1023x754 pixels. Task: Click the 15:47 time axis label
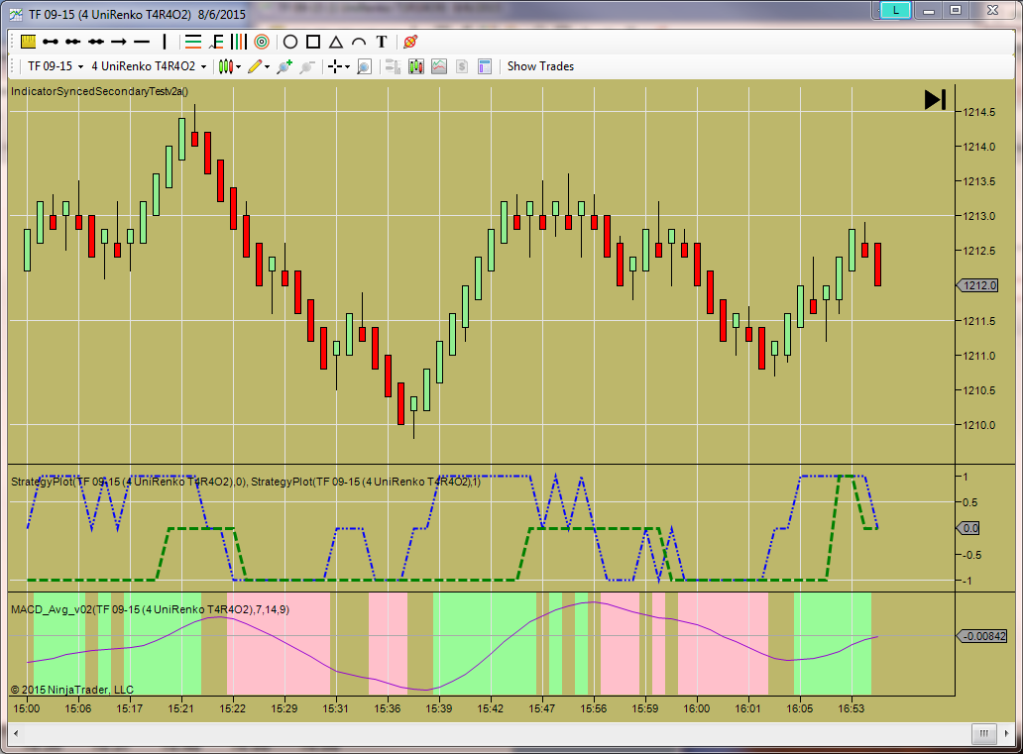541,708
